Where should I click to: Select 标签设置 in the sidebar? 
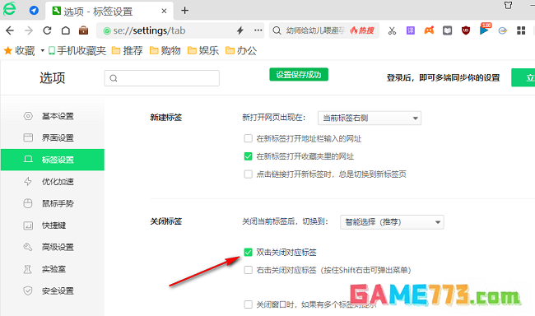click(x=53, y=160)
